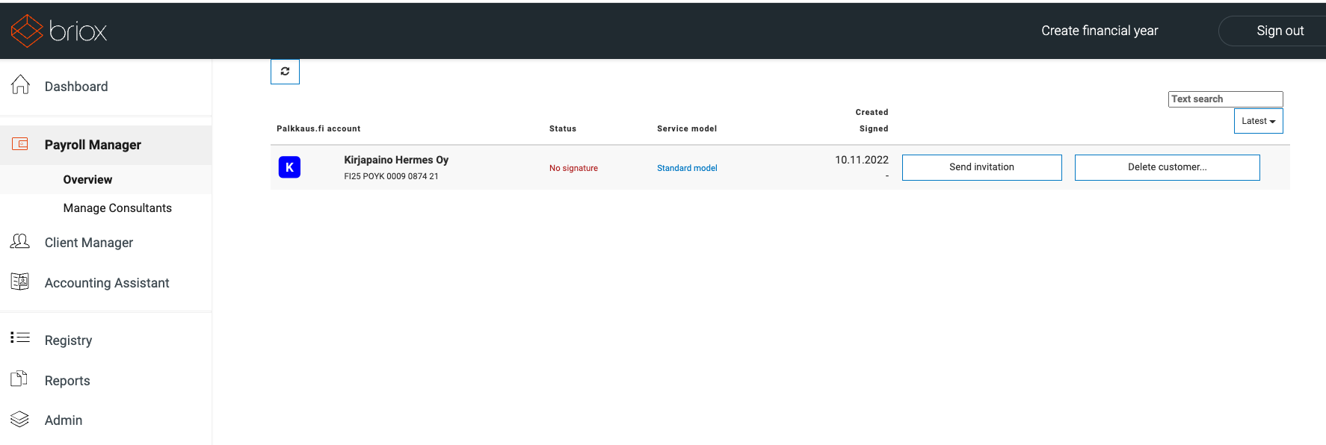Click the Client Manager people icon
This screenshot has width=1326, height=445.
(x=20, y=241)
